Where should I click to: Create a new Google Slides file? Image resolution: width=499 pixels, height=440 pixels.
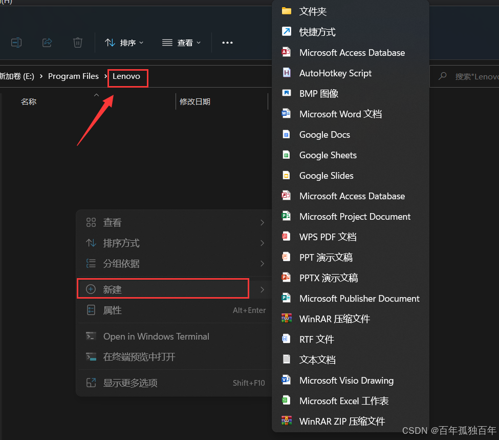(x=351, y=176)
